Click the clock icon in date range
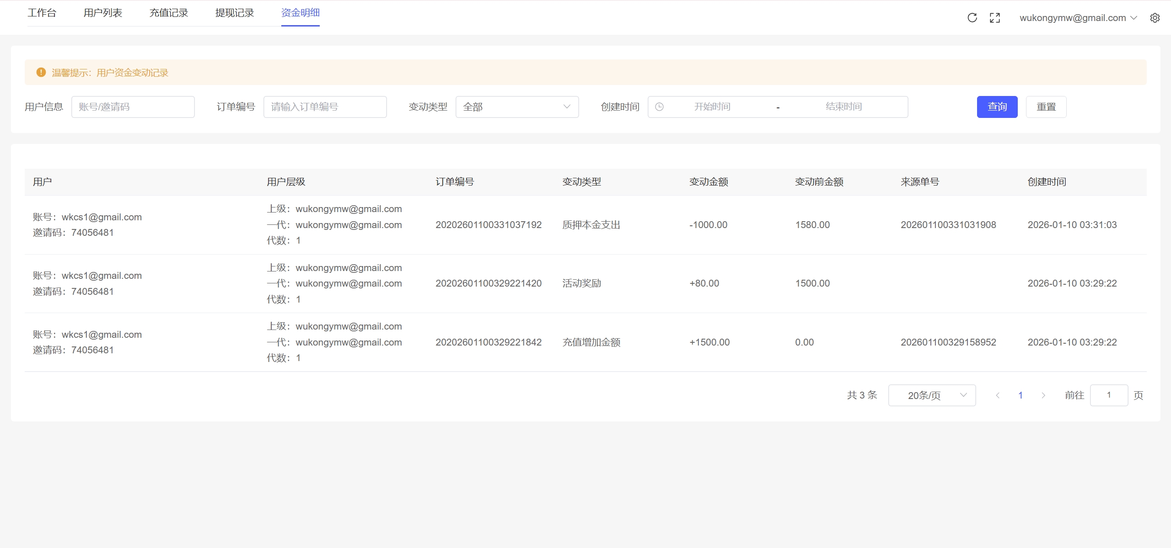Screen dimensions: 1171x548 659,107
